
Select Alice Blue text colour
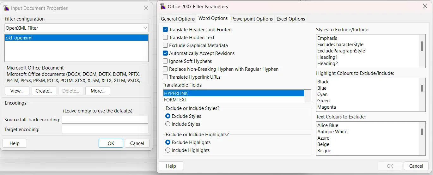point(328,125)
